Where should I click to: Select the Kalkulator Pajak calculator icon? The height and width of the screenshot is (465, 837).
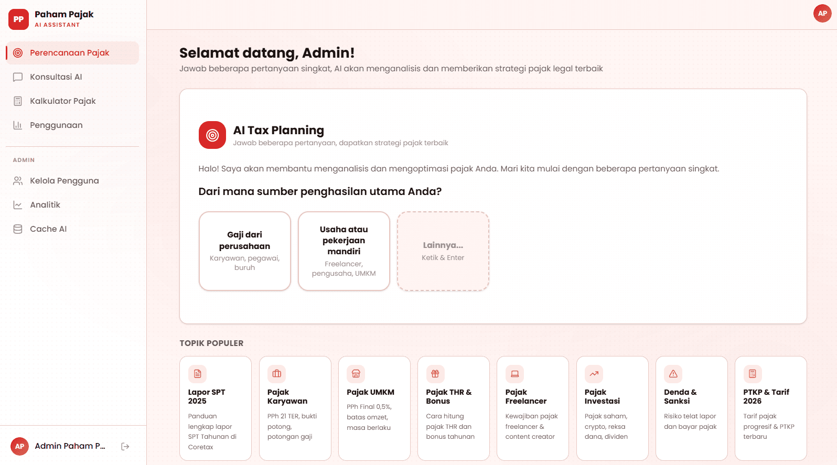coord(18,101)
